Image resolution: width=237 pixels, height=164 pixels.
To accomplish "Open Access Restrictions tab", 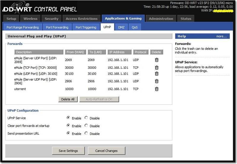I will (x=82, y=19).
